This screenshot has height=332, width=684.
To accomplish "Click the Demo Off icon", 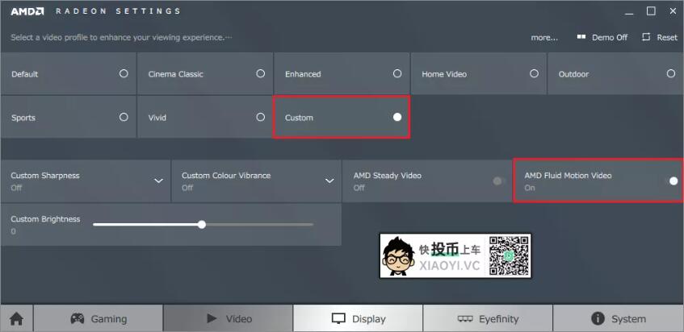I will pos(581,37).
